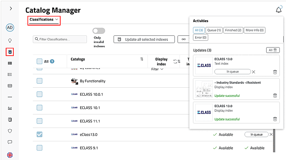Click the shield icon in sidebar
The image size is (286, 160).
pyautogui.click(x=10, y=131)
